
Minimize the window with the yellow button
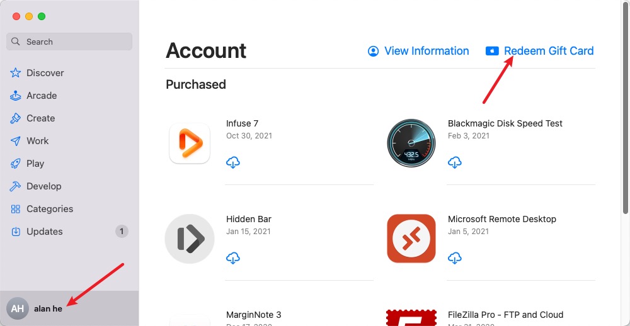(x=29, y=16)
